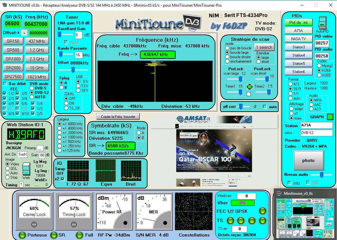Click the Minitioune_v0_8s taskbar preview thumbnail
This screenshot has width=337, height=240.
click(x=305, y=218)
